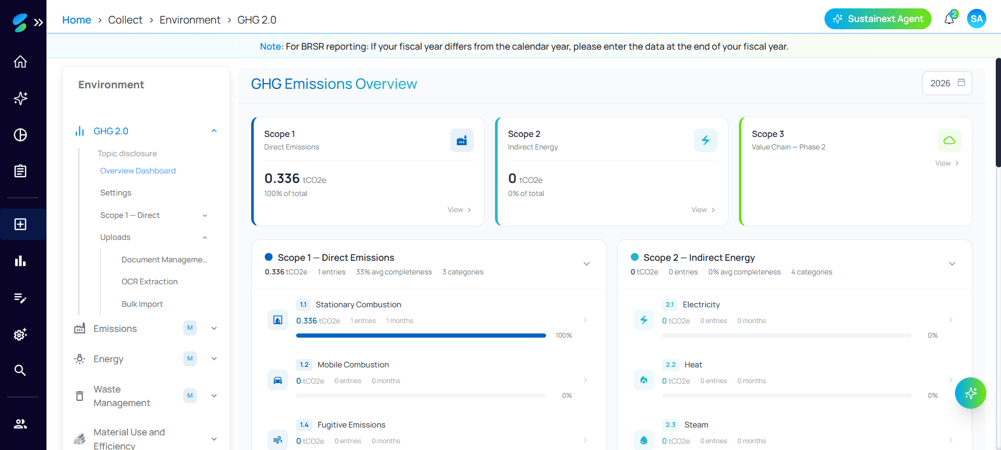Click the Environment breadcrumb
The image size is (1001, 450).
click(190, 20)
